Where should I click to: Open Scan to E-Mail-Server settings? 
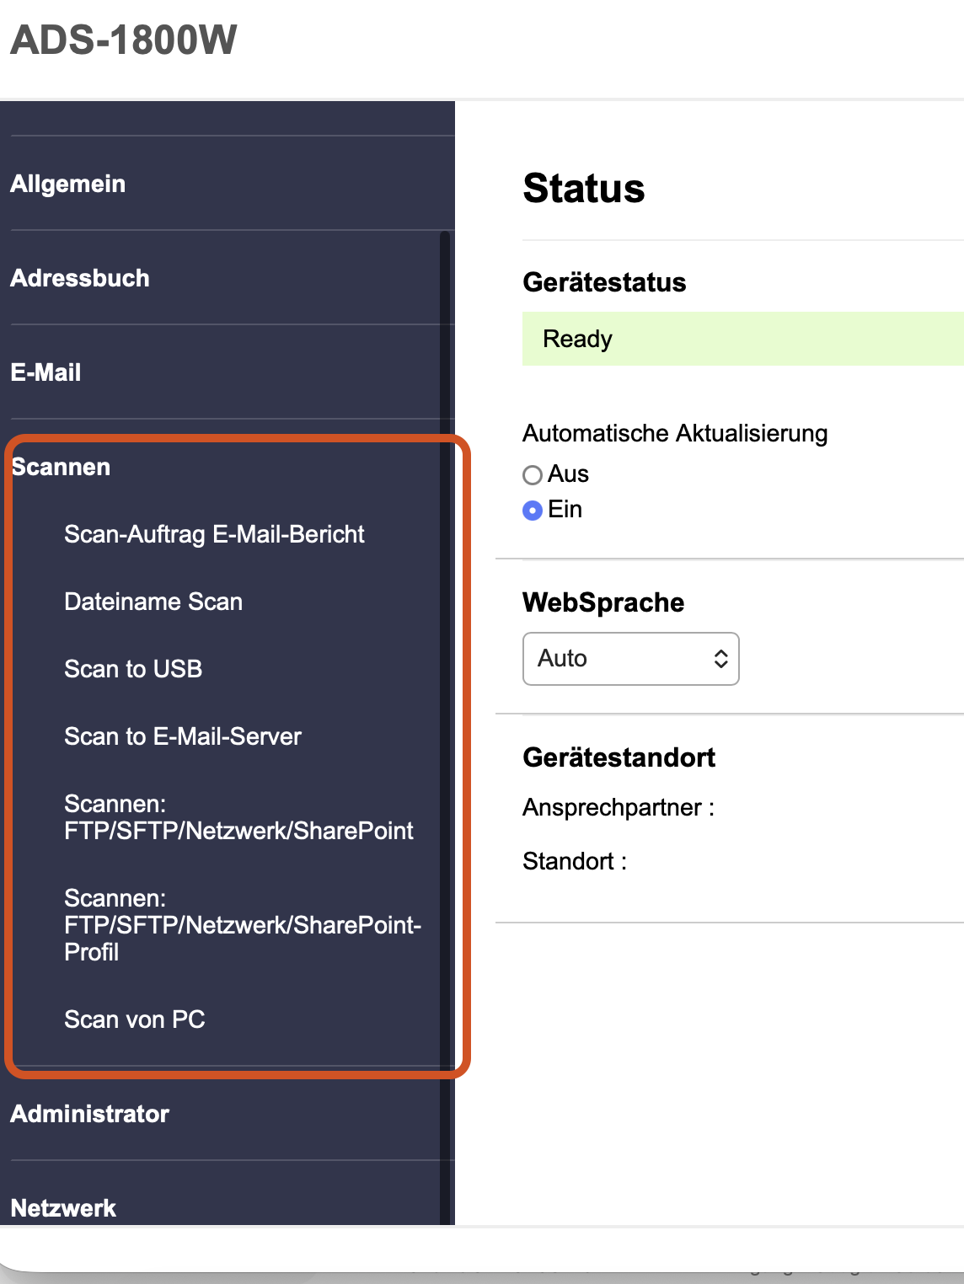pyautogui.click(x=183, y=736)
